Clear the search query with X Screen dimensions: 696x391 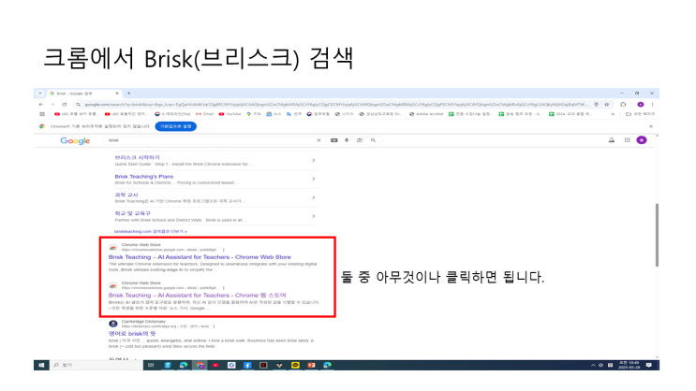click(x=318, y=140)
